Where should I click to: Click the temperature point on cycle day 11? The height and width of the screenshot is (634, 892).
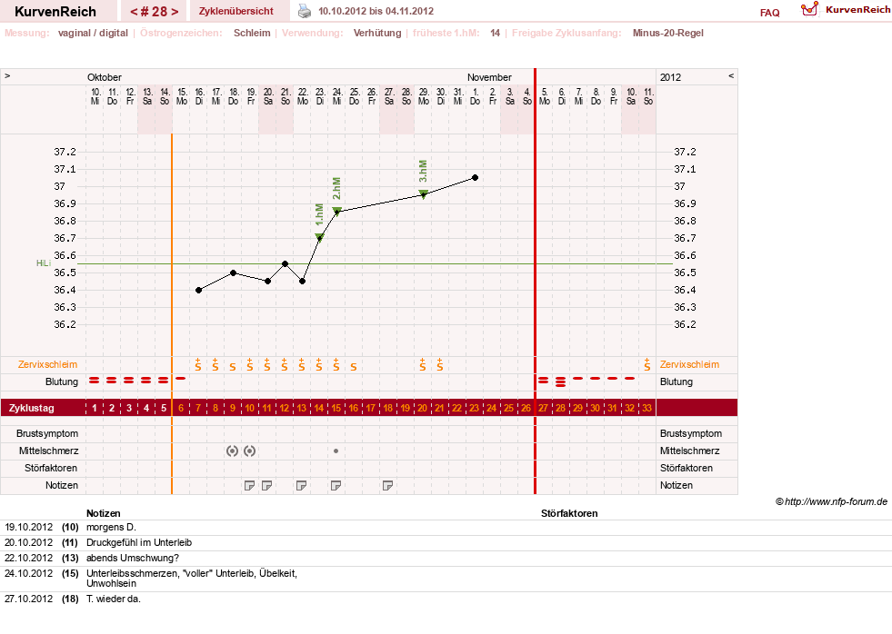coord(267,282)
